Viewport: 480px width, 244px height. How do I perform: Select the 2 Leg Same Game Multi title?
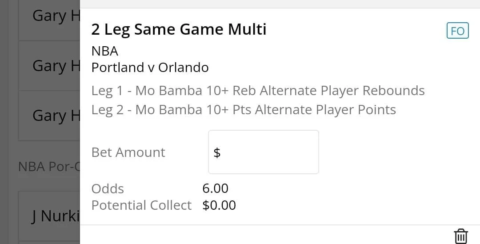point(179,29)
